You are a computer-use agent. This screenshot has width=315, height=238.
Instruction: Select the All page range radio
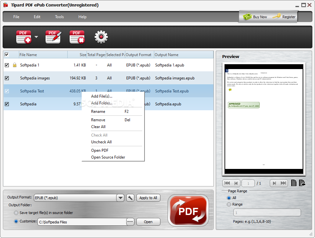[x=229, y=198]
